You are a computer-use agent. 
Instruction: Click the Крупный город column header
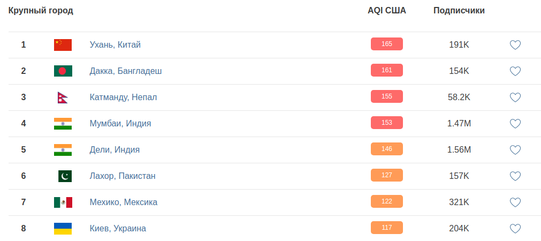(41, 11)
